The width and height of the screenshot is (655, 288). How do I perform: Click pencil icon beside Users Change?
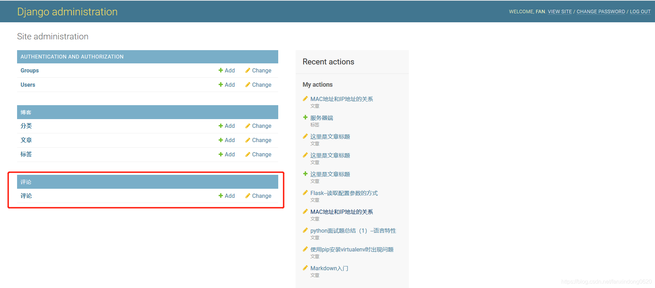click(248, 85)
